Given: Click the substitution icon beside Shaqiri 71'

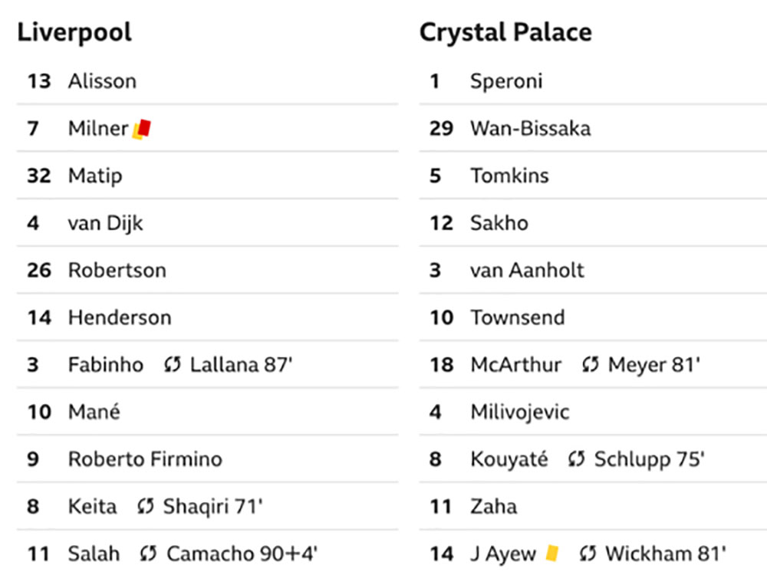Looking at the screenshot, I should point(146,506).
